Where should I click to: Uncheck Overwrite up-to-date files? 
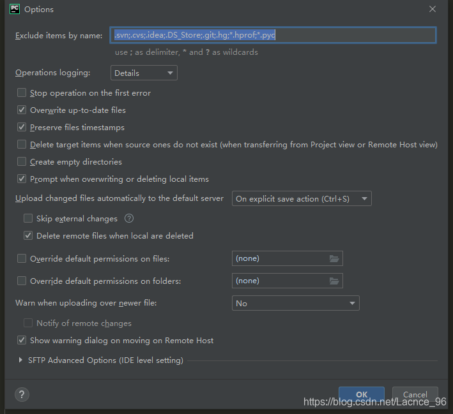(x=22, y=110)
